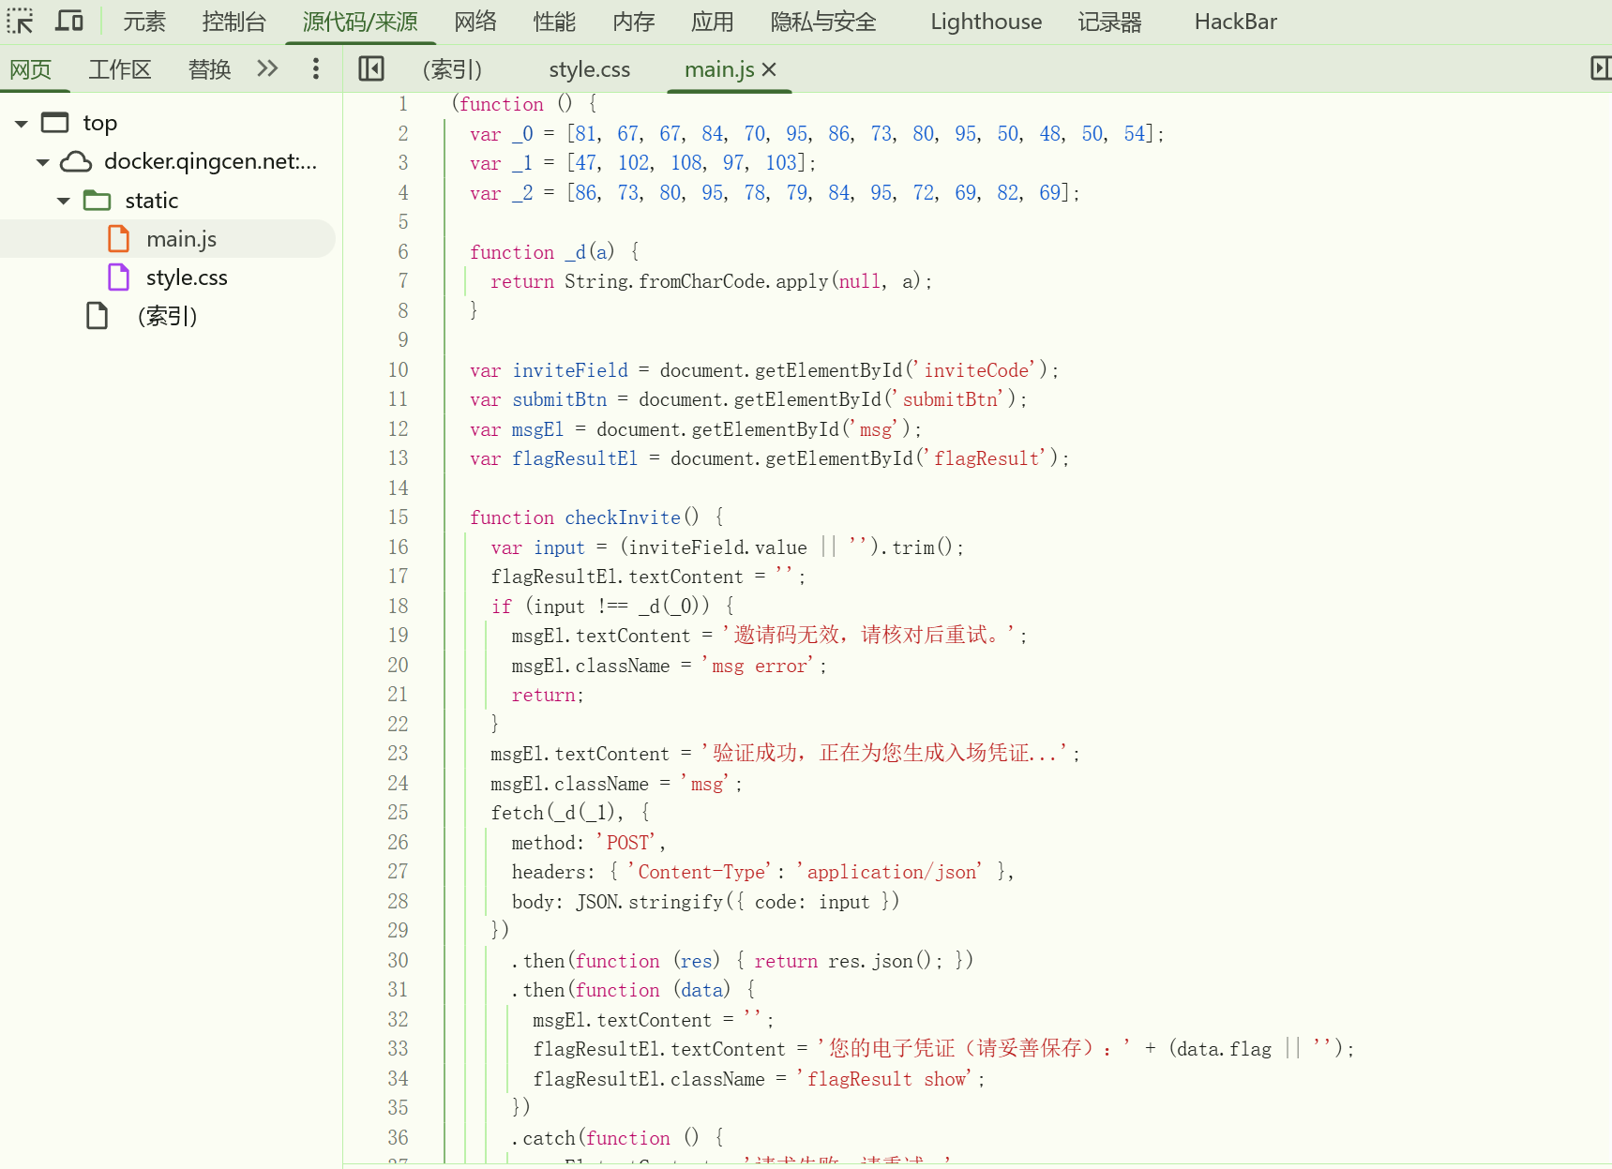Viewport: 1612px width, 1169px height.
Task: Select the top frame icon
Action: click(55, 123)
